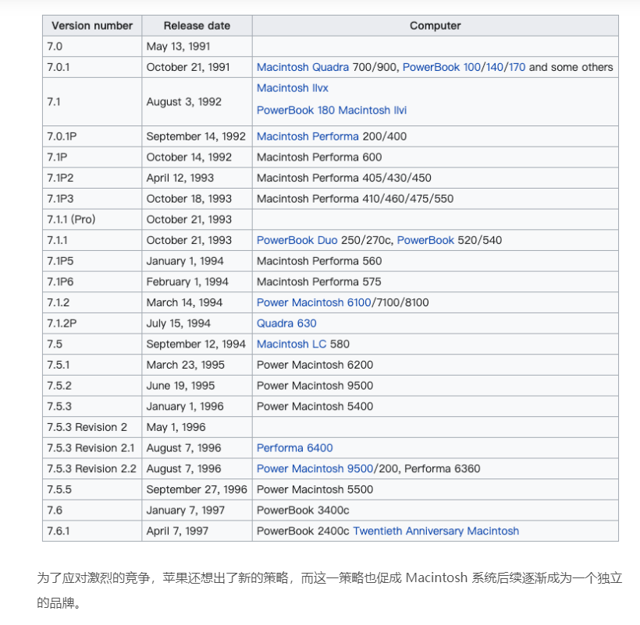Open the Quadra 630 link
Viewport: 640px width, 625px height.
click(286, 323)
